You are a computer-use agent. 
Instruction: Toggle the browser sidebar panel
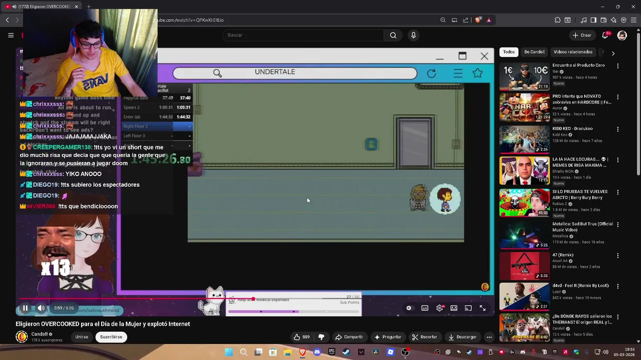click(593, 20)
